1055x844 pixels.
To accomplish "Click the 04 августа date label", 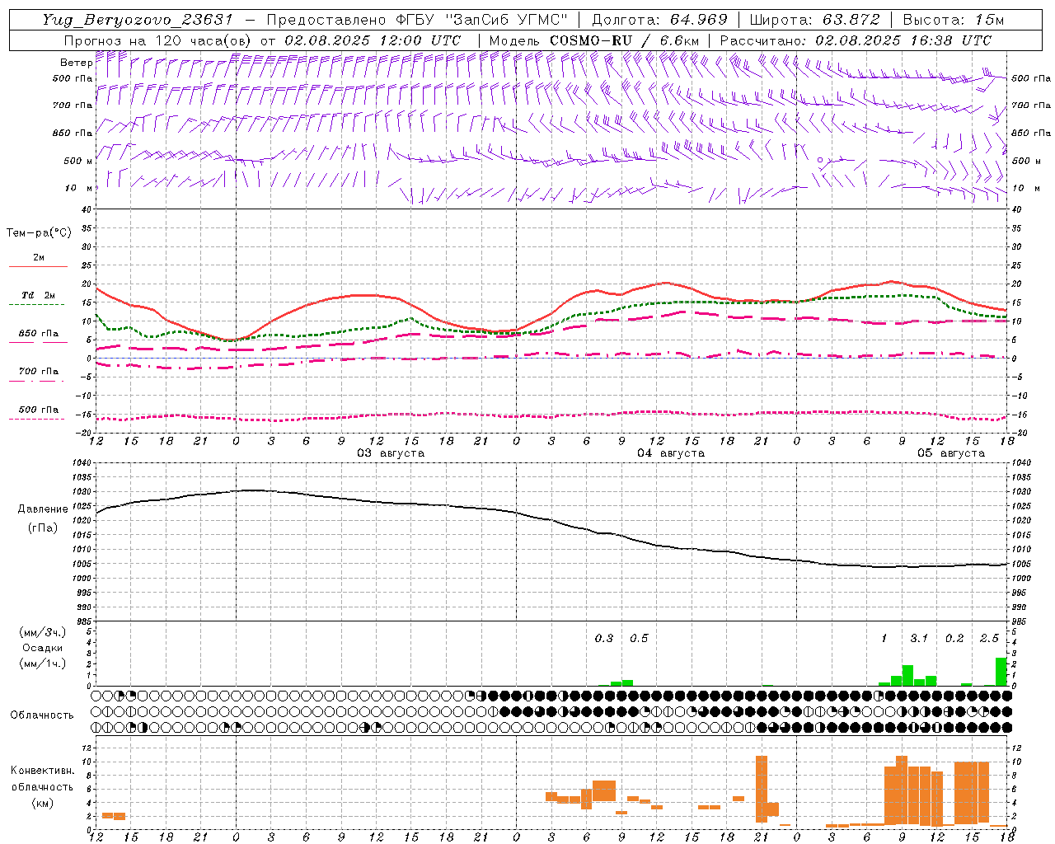I will click(x=671, y=452).
